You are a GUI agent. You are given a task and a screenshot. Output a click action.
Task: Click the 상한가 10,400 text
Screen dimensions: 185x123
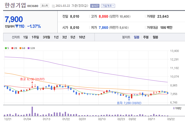click(x=120, y=16)
